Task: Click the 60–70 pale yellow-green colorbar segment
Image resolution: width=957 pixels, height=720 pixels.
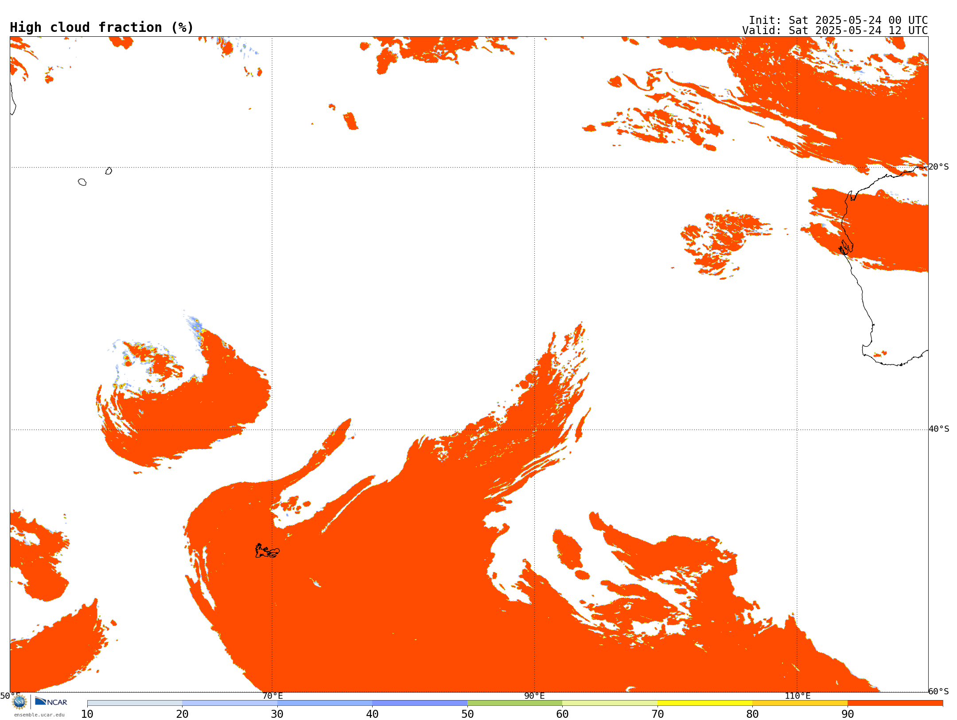Action: (x=610, y=703)
